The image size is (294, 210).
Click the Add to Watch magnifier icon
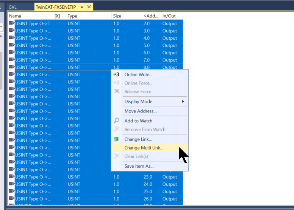pos(117,121)
